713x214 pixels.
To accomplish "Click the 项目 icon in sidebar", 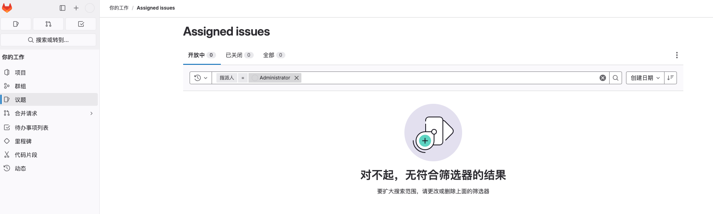I will coord(7,72).
